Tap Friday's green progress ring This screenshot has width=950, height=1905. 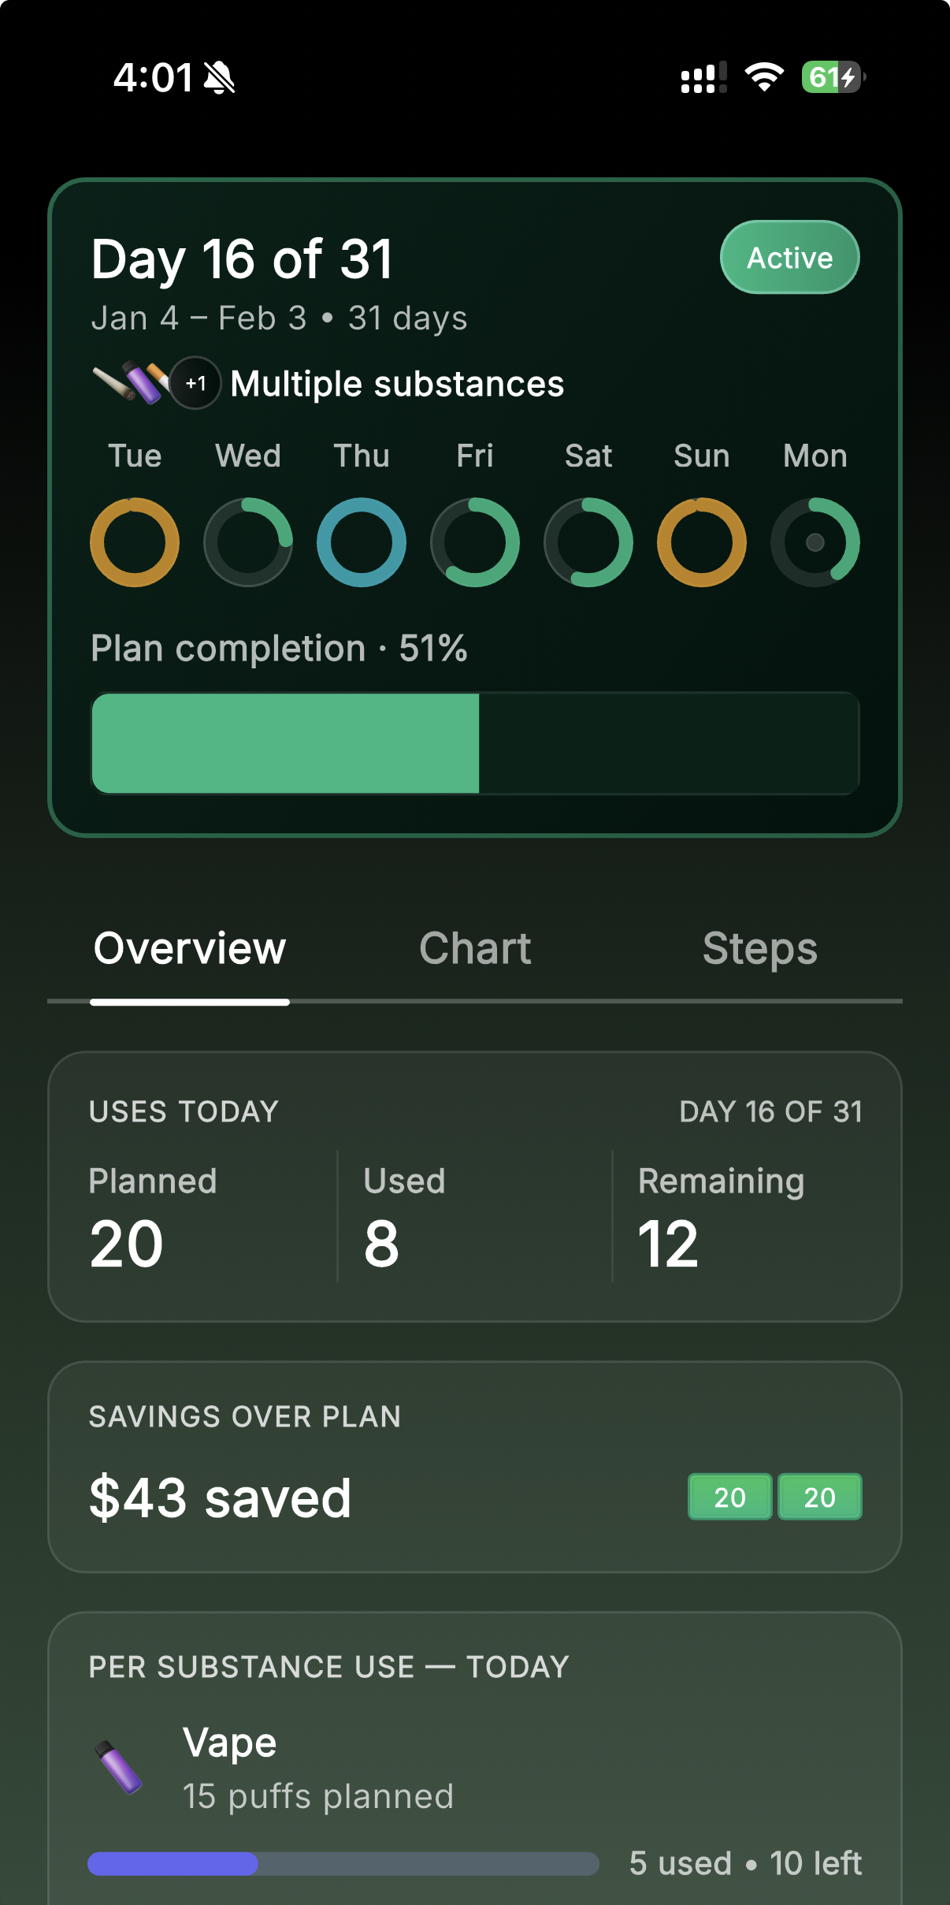point(475,542)
